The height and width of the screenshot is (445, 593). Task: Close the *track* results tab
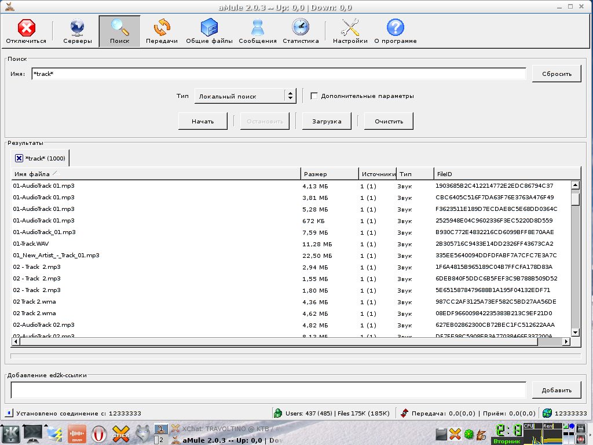tap(19, 158)
